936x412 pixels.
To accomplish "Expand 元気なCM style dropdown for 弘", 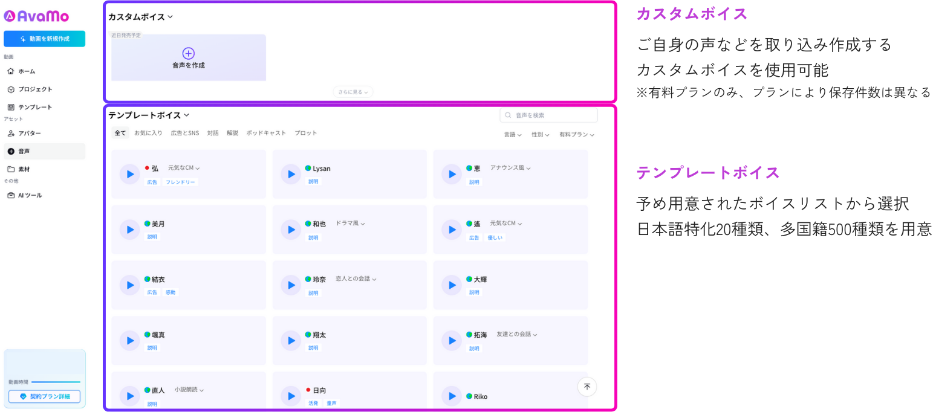I will click(184, 168).
